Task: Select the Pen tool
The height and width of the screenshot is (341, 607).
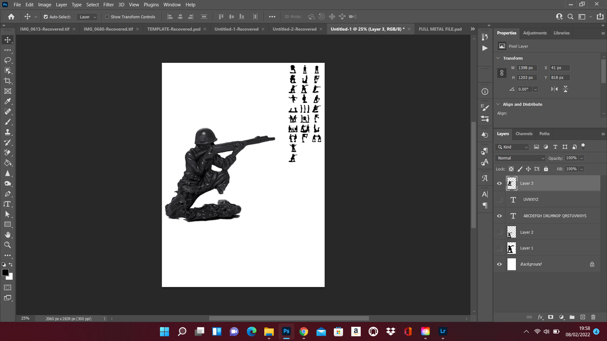Action: 7,194
